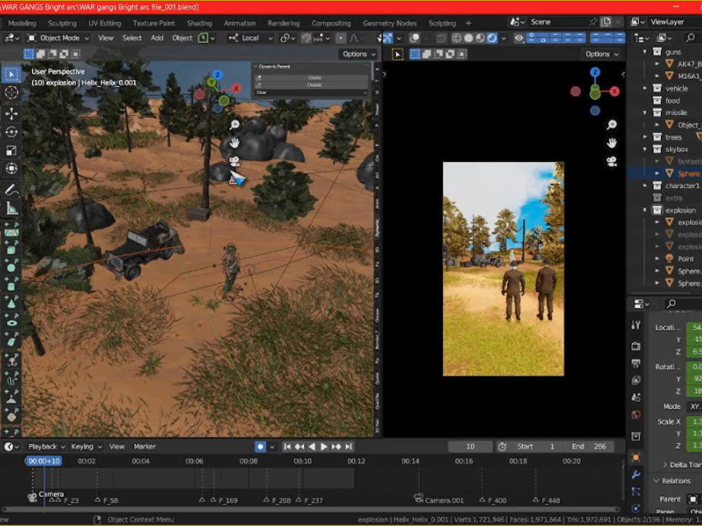
Task: Select the Transform tool
Action: 11,168
